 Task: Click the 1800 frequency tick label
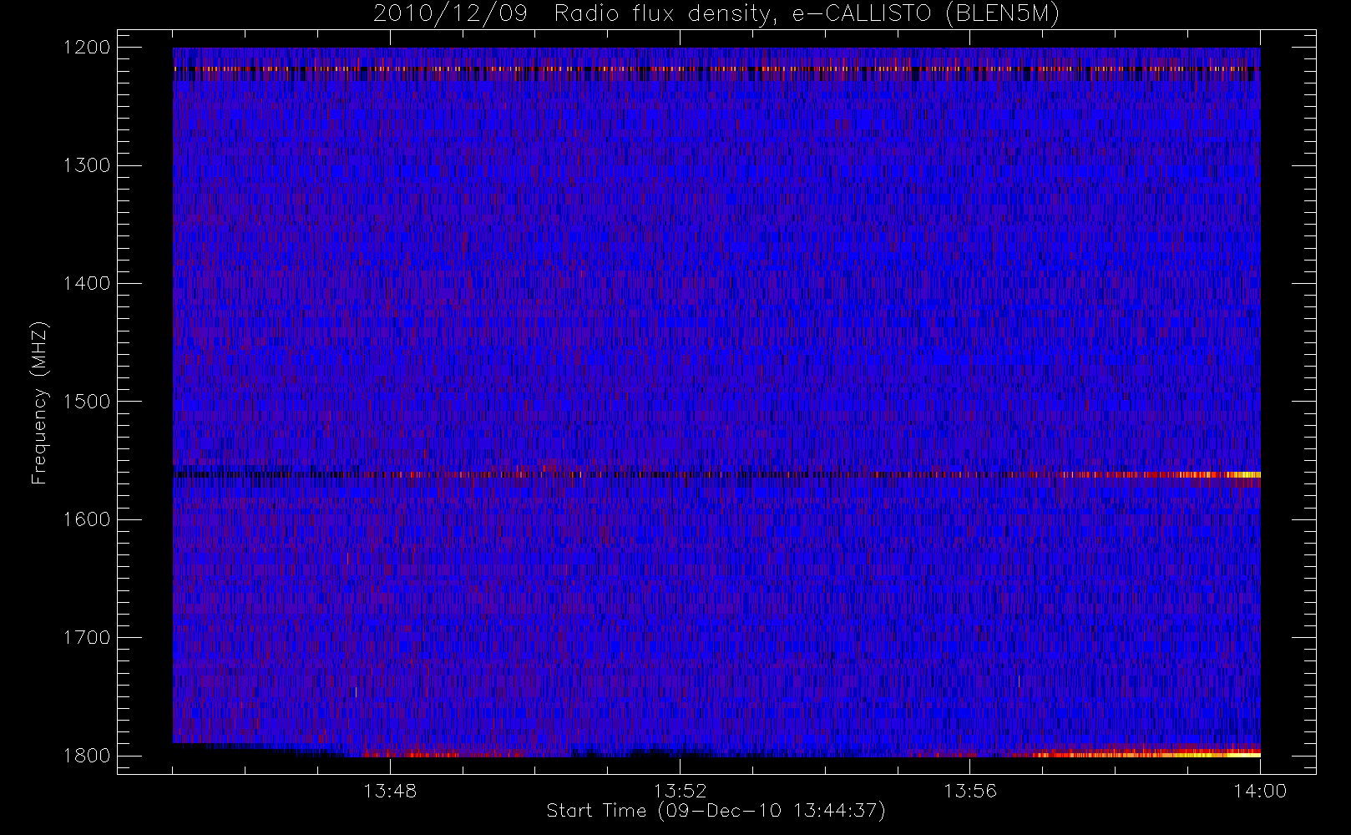pyautogui.click(x=88, y=756)
